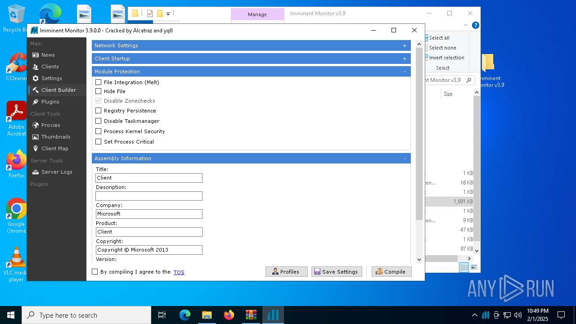Click the Description input field
576x324 pixels.
point(149,196)
